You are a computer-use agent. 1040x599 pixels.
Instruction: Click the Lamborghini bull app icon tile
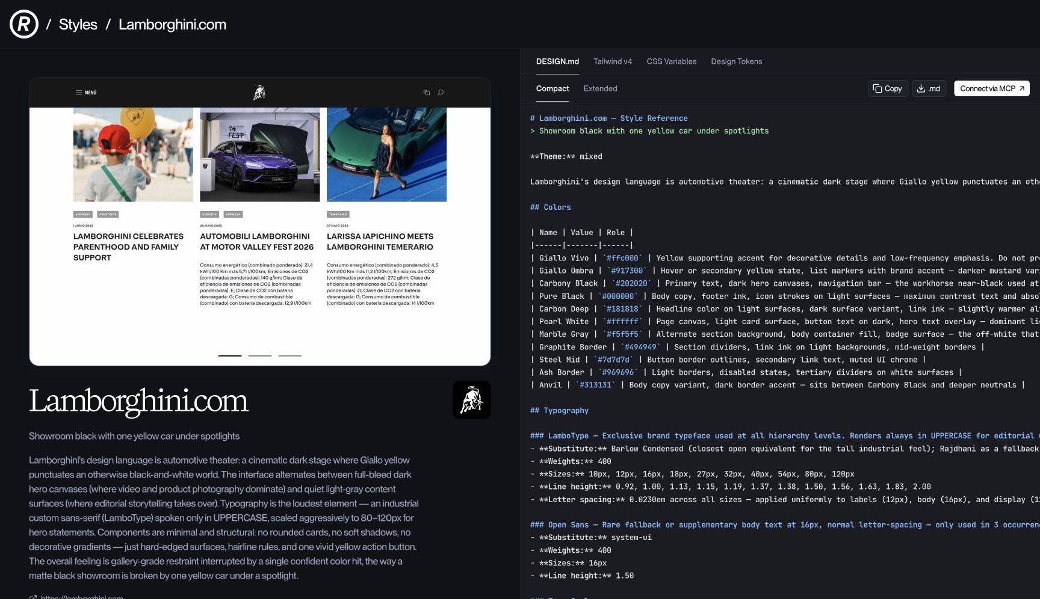[472, 400]
